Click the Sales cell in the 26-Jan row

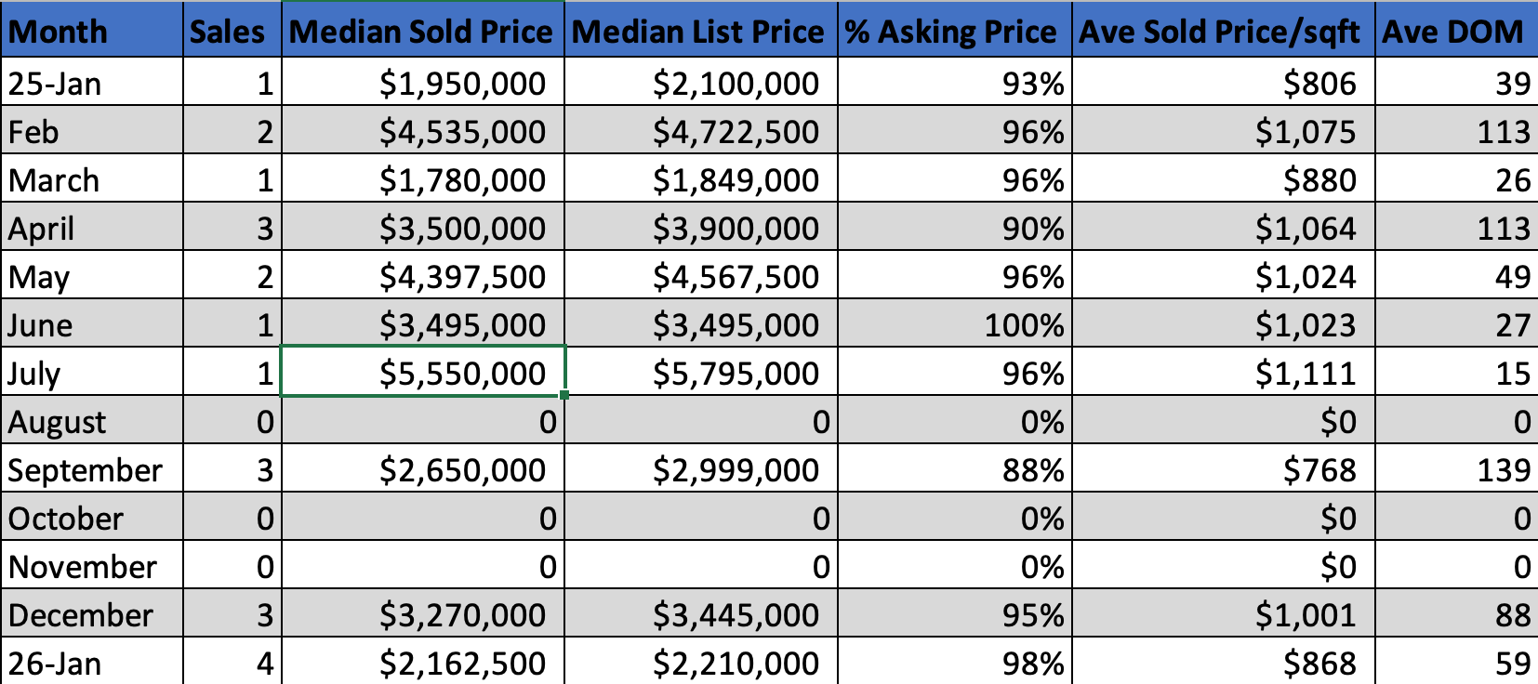(x=232, y=664)
